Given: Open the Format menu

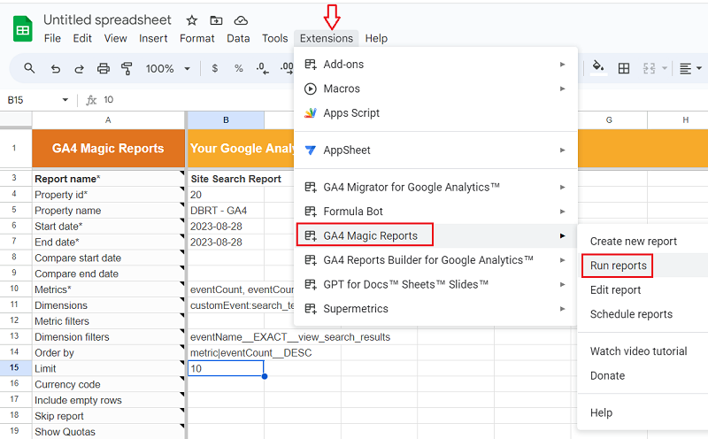Looking at the screenshot, I should [x=196, y=38].
